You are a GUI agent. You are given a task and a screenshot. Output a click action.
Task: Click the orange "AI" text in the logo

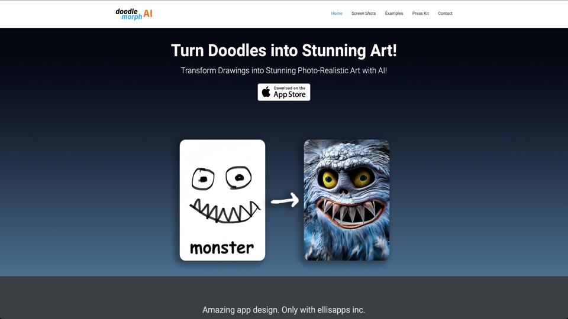click(x=148, y=14)
